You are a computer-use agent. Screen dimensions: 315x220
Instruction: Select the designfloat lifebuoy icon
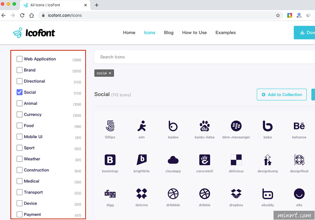point(299,160)
